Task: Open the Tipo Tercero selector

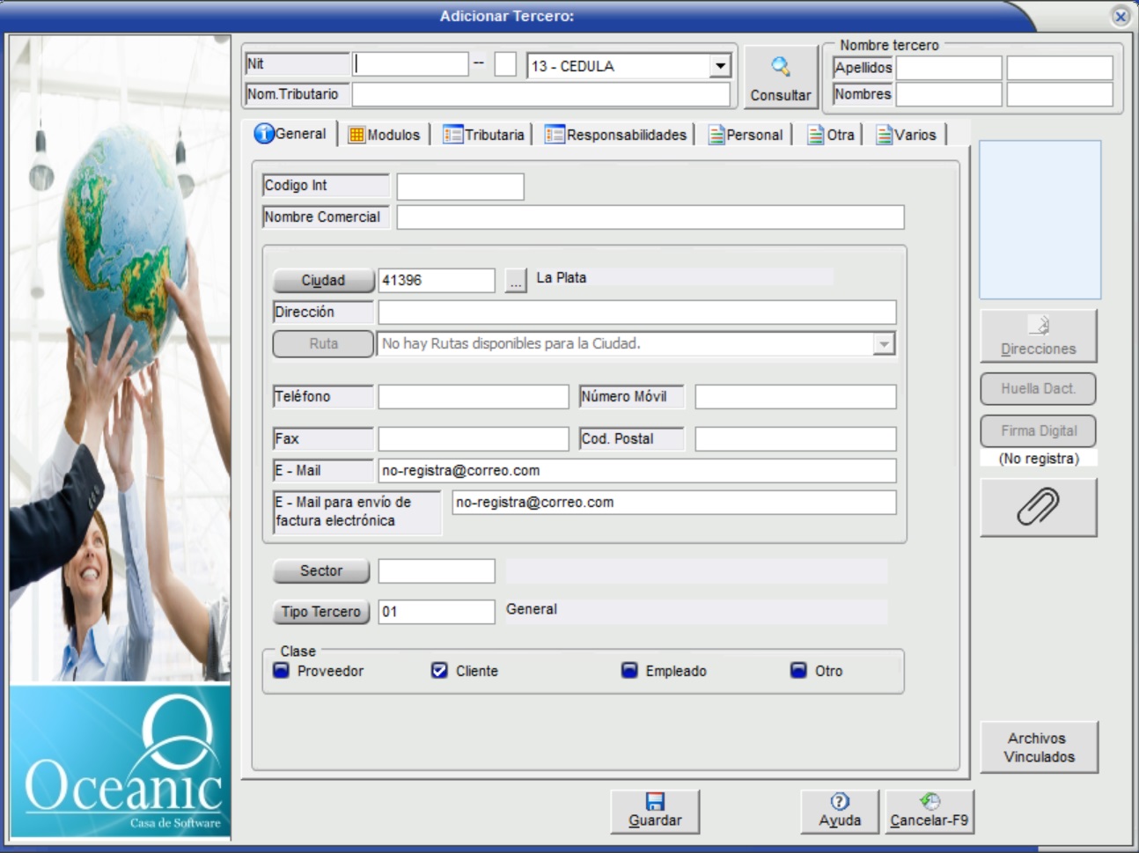Action: click(x=321, y=612)
